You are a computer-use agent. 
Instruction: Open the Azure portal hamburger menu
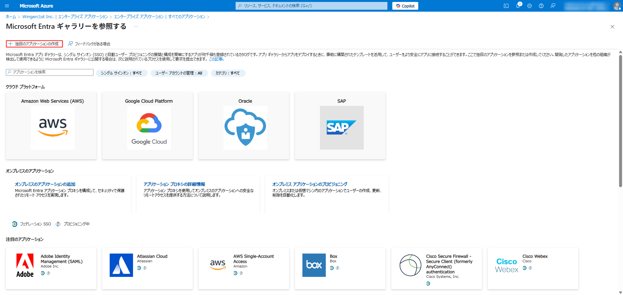coord(7,6)
